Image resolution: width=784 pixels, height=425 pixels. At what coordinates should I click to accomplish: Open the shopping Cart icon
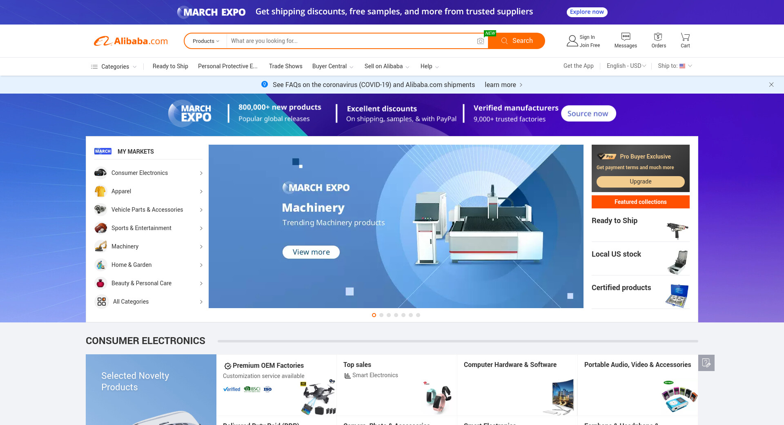coord(685,37)
